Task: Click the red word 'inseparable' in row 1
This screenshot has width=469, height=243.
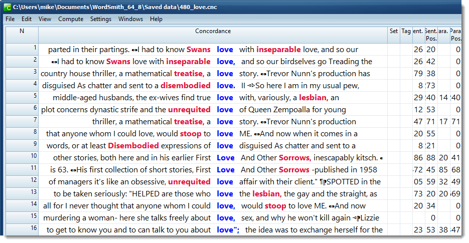Action: (x=278, y=49)
